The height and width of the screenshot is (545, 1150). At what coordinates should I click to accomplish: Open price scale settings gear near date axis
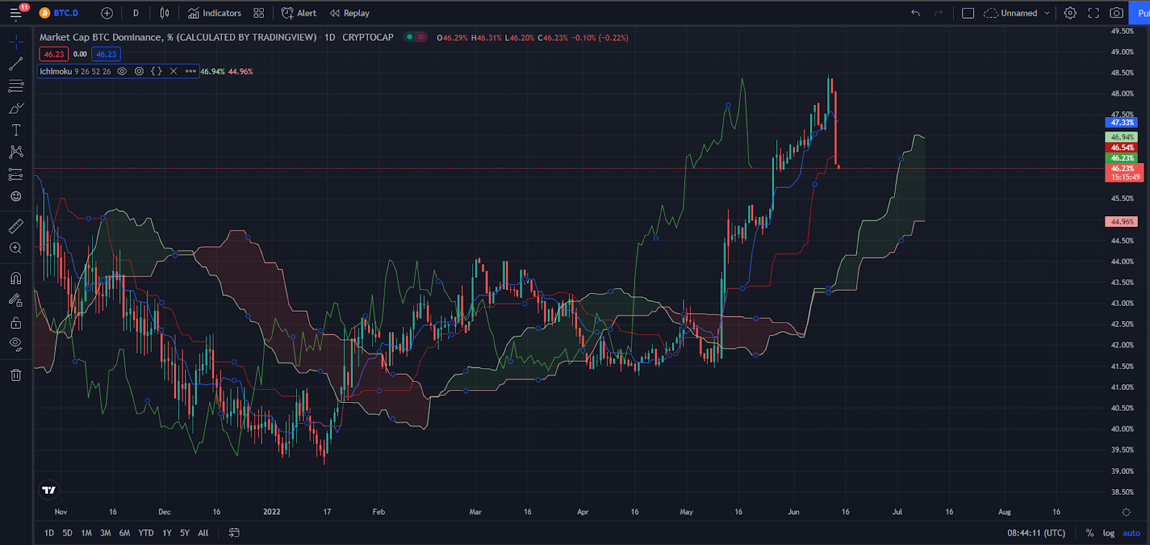(x=1126, y=512)
